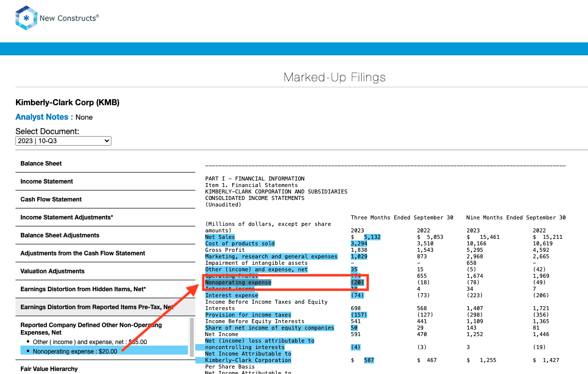Click highlighted Other (income) and expense, net
The image size is (588, 374).
256,270
